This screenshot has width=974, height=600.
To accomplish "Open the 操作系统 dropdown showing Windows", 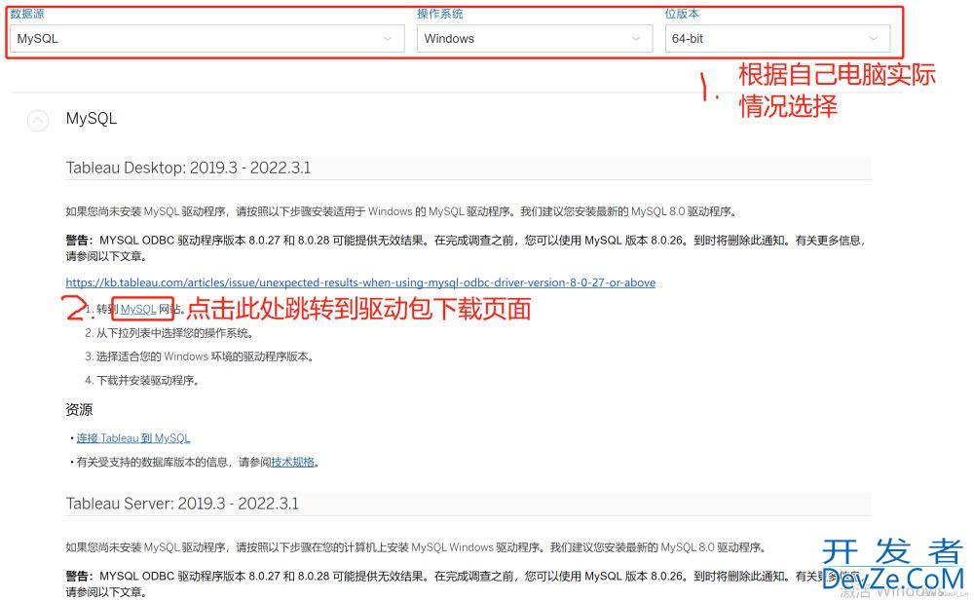I will pos(534,39).
